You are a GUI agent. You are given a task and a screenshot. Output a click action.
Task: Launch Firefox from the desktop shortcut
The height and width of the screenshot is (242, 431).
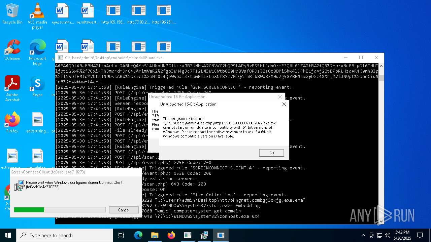[12, 123]
